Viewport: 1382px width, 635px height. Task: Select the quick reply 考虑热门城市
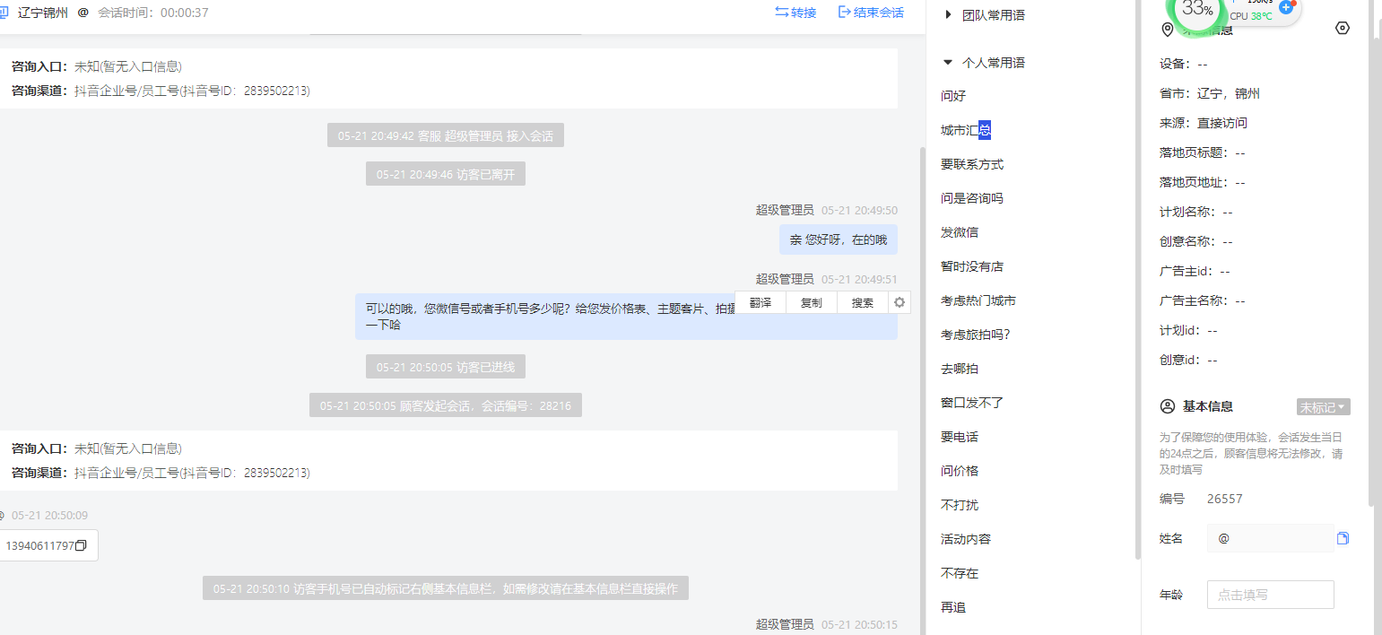pyautogui.click(x=978, y=300)
